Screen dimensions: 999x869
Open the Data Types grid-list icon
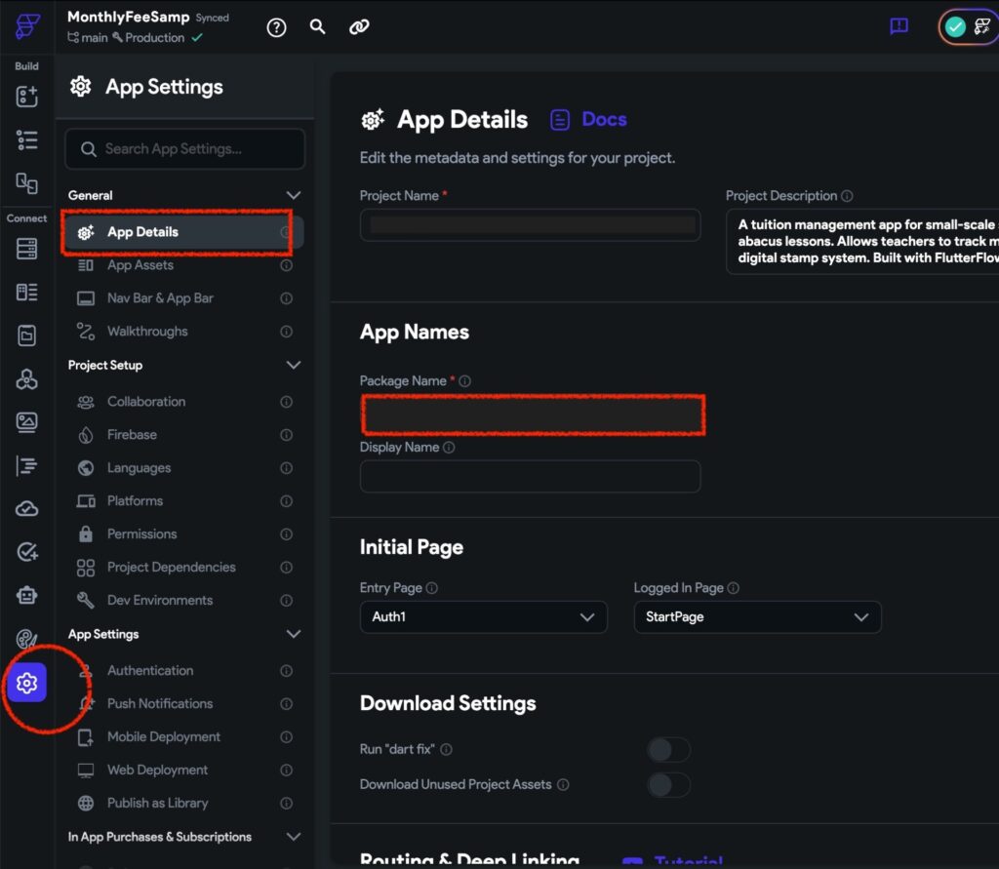point(26,293)
